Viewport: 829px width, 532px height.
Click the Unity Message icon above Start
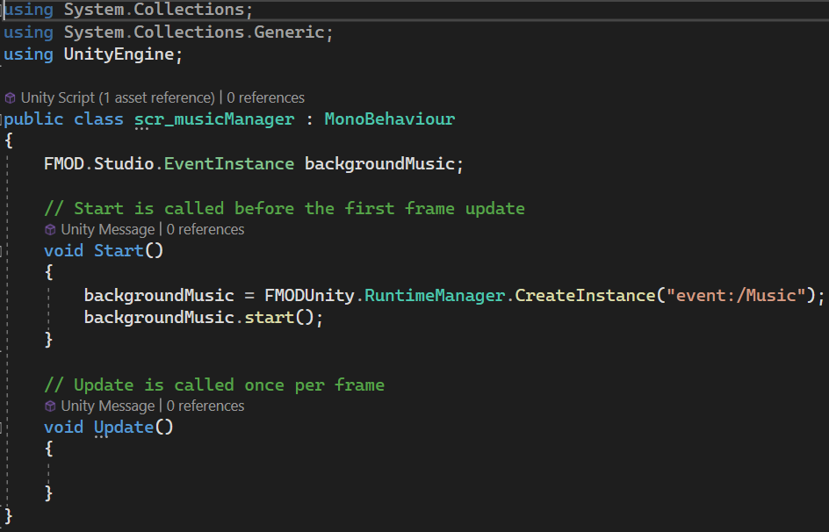[50, 229]
